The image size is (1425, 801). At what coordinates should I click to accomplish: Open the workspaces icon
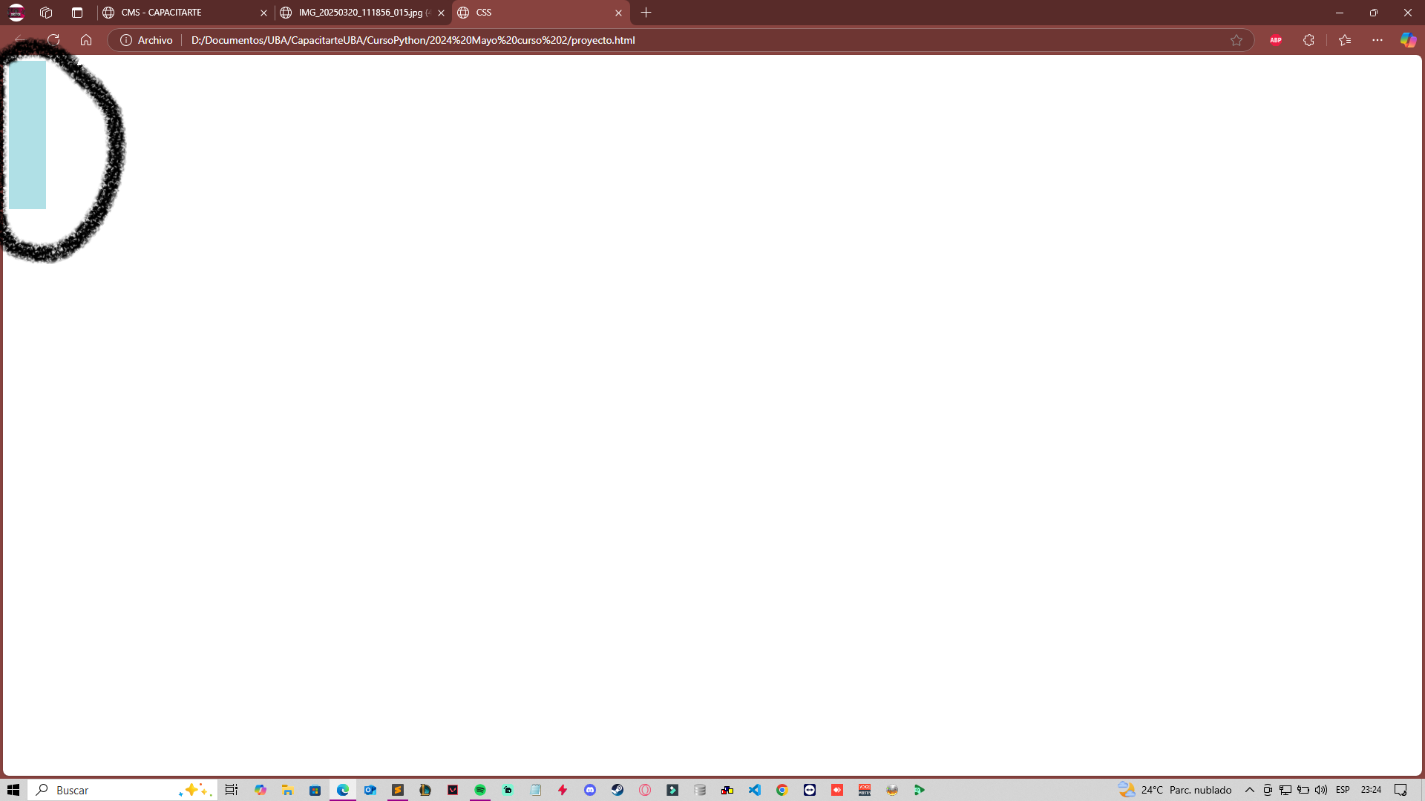46,13
